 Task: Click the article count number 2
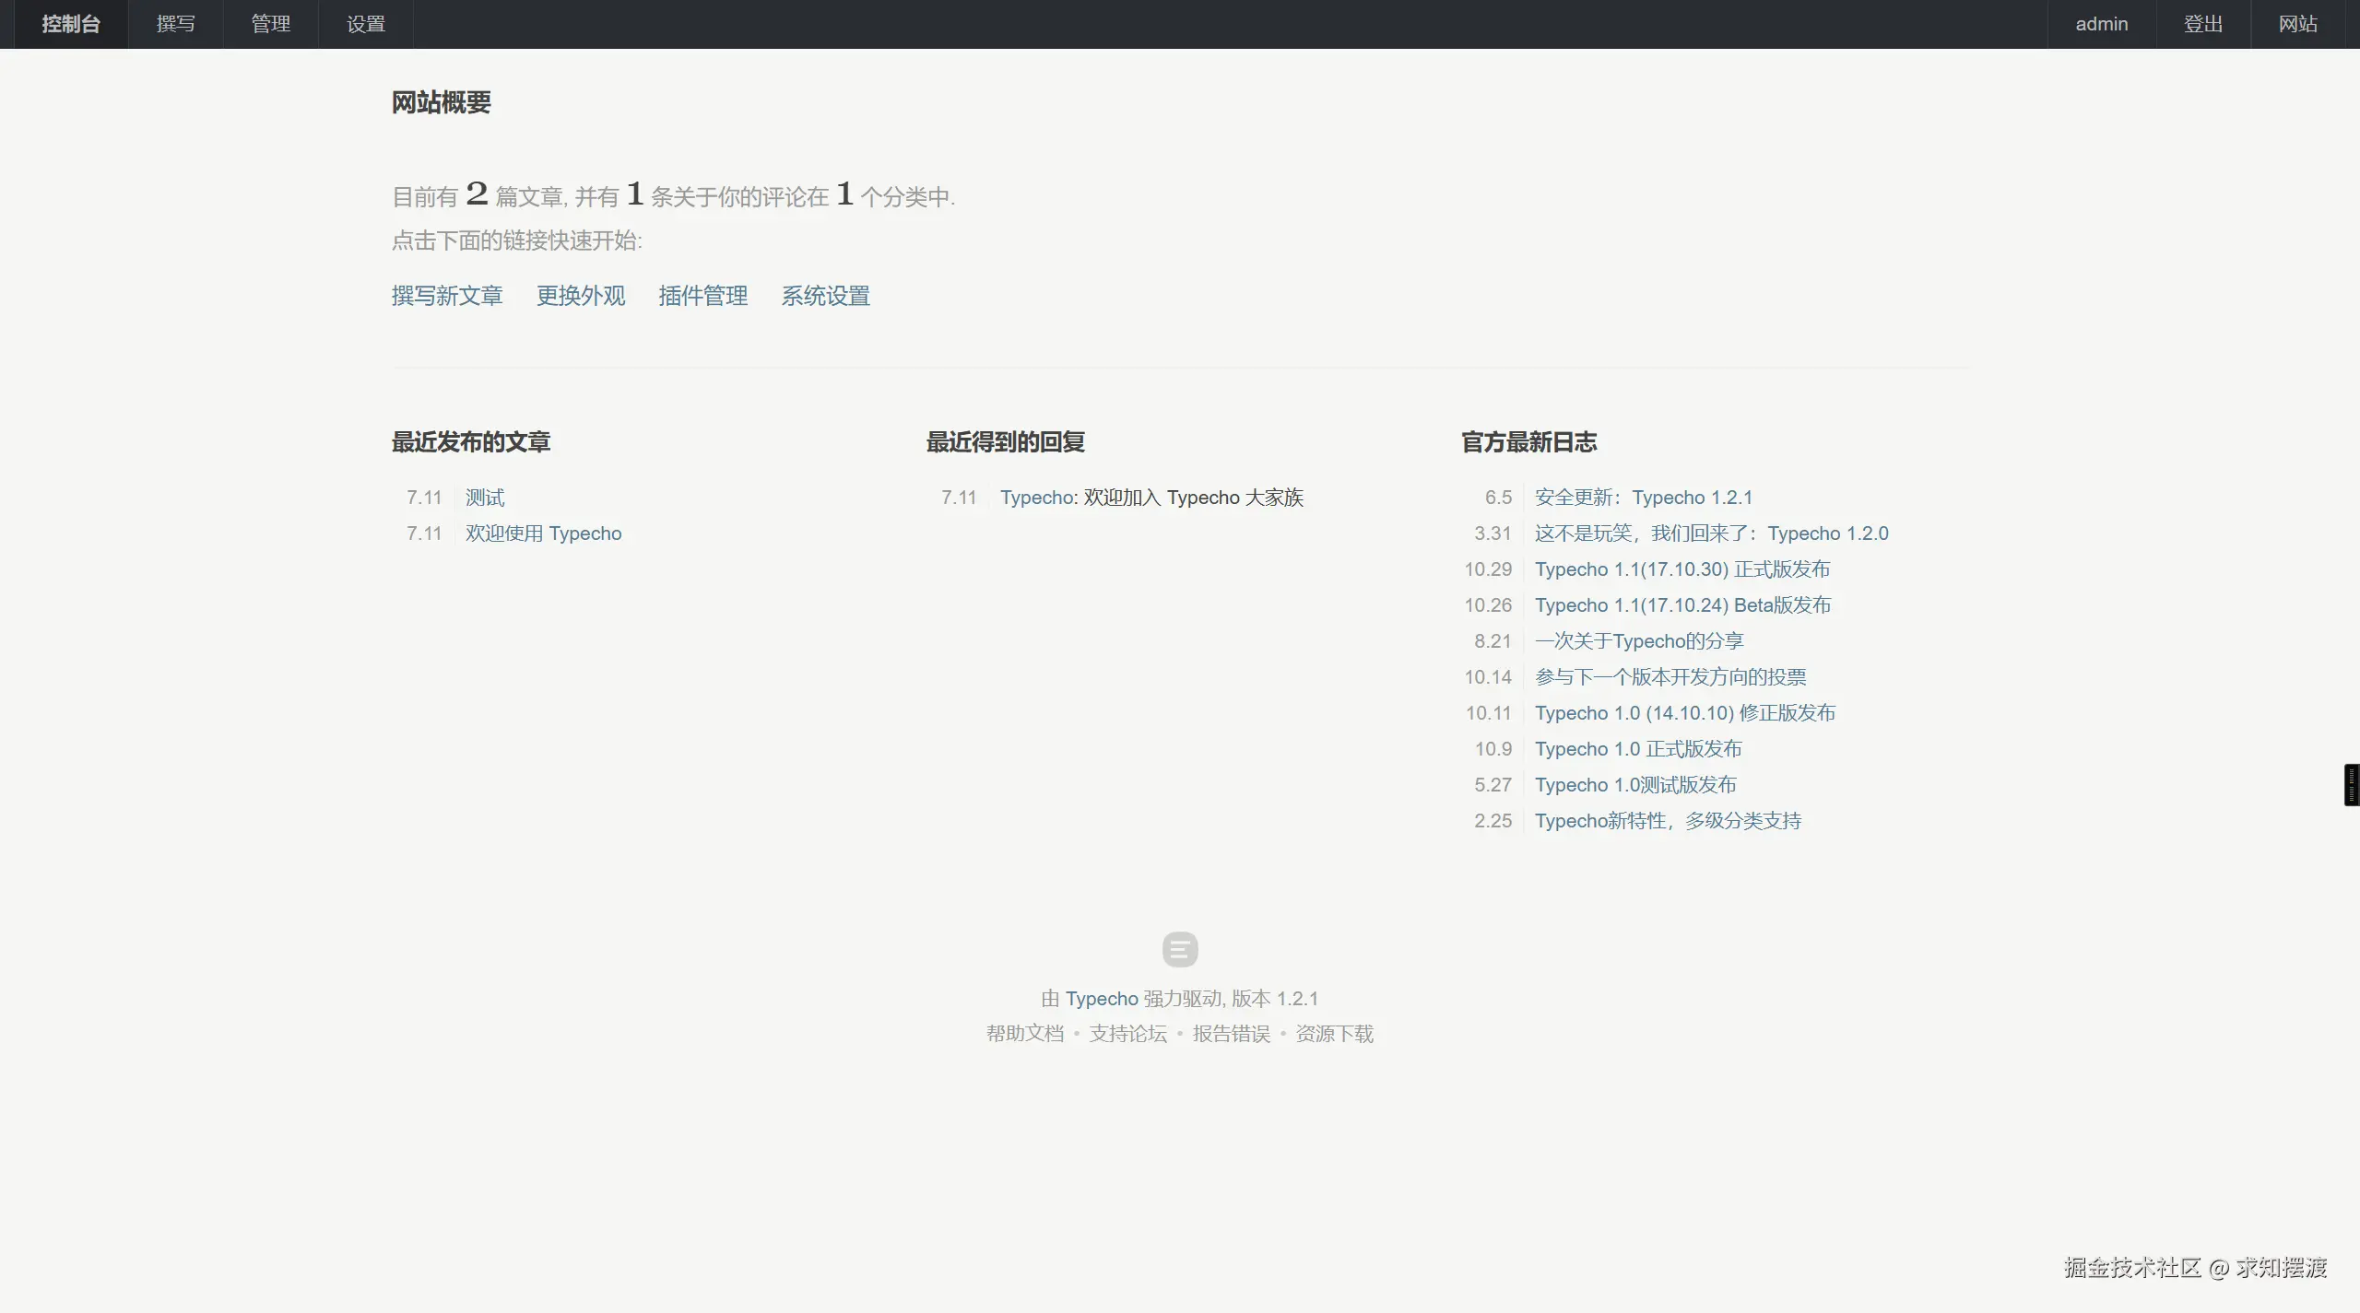click(x=477, y=193)
